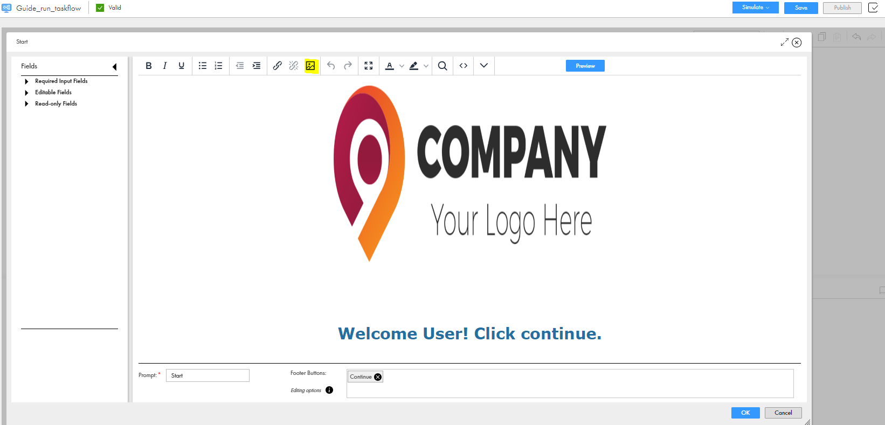Screen dimensions: 885x425
Task: Toggle bold formatting in the editor toolbar
Action: tap(149, 66)
